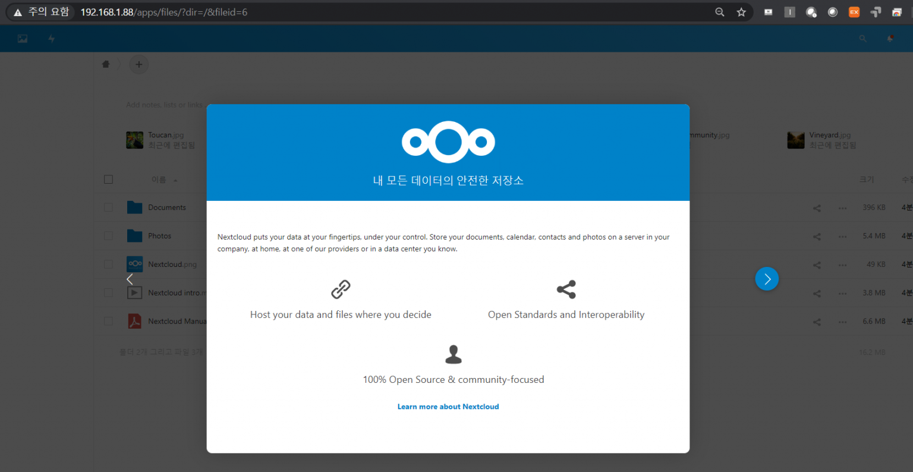Click Host your data and files text
The width and height of the screenshot is (913, 472).
pyautogui.click(x=341, y=314)
